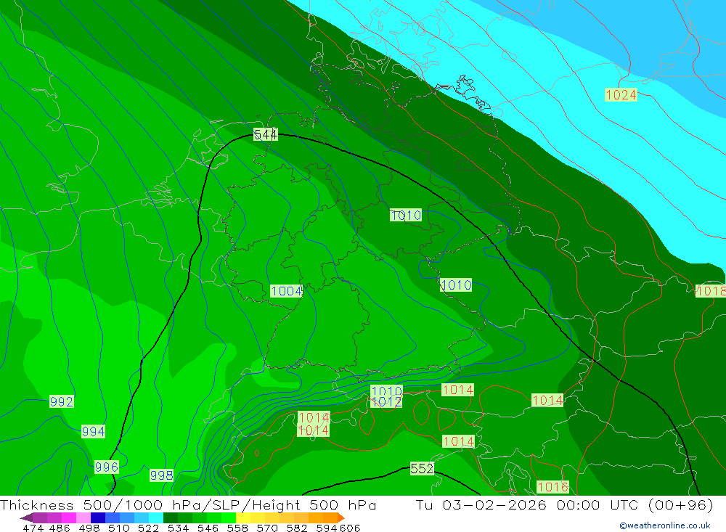Click the 552 height contour label
This screenshot has height=532, width=726.
tap(422, 469)
